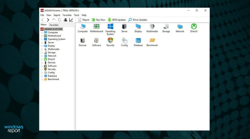The width and height of the screenshot is (250, 139).
Task: Navigate forward with the right arrow
Action: (48, 20)
